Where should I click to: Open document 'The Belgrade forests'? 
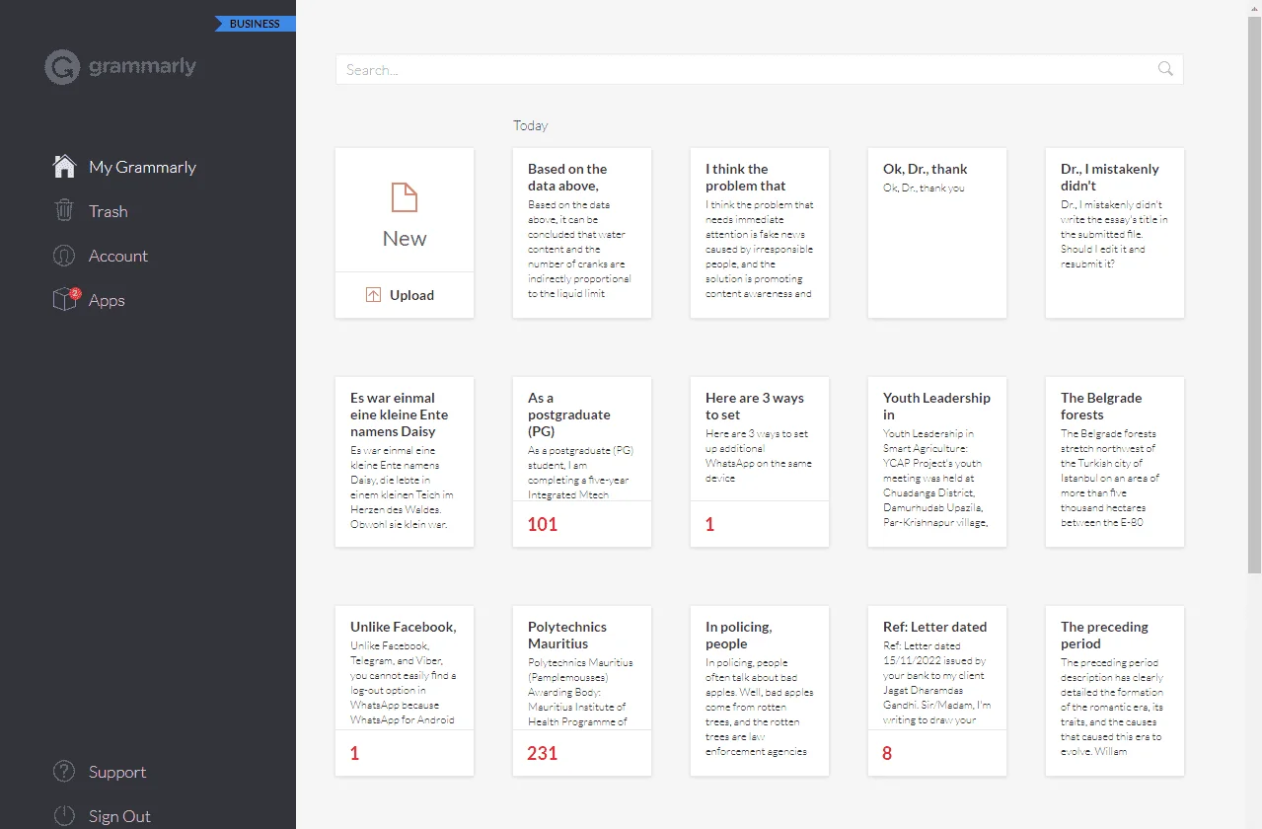[1115, 462]
